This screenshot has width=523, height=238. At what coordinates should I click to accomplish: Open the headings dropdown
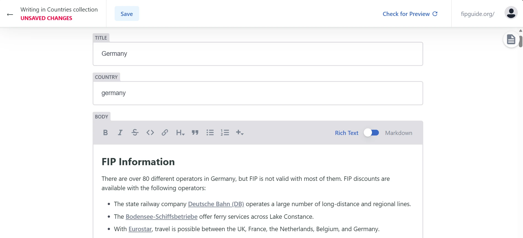pos(180,133)
